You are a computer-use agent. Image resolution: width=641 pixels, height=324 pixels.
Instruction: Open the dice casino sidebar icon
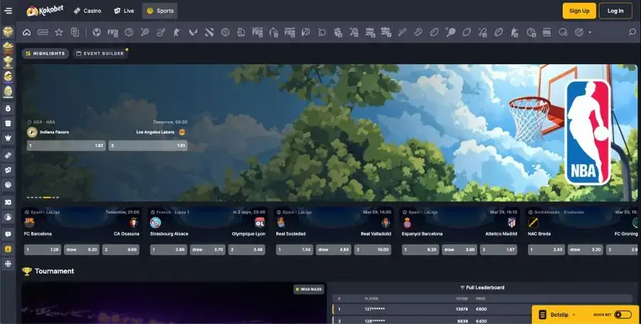pos(8,155)
